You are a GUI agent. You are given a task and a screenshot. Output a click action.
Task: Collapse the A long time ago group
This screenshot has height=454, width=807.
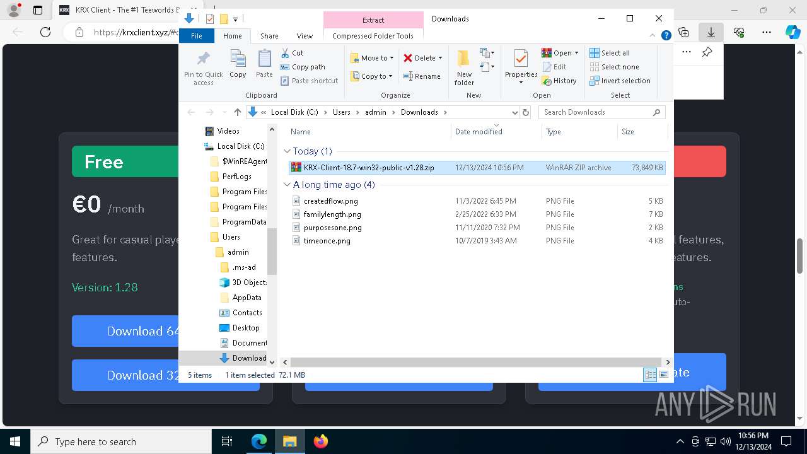pyautogui.click(x=287, y=185)
